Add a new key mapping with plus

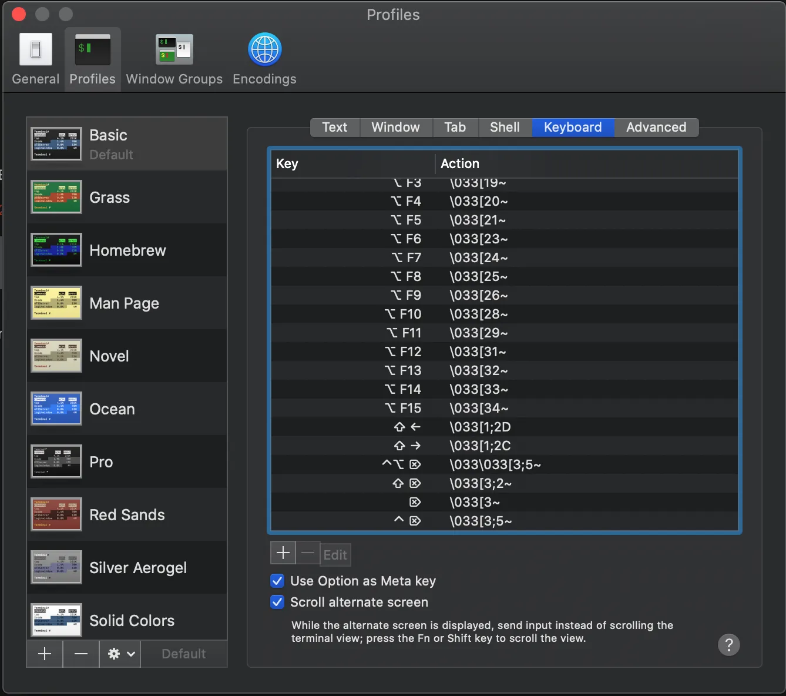[x=283, y=553]
